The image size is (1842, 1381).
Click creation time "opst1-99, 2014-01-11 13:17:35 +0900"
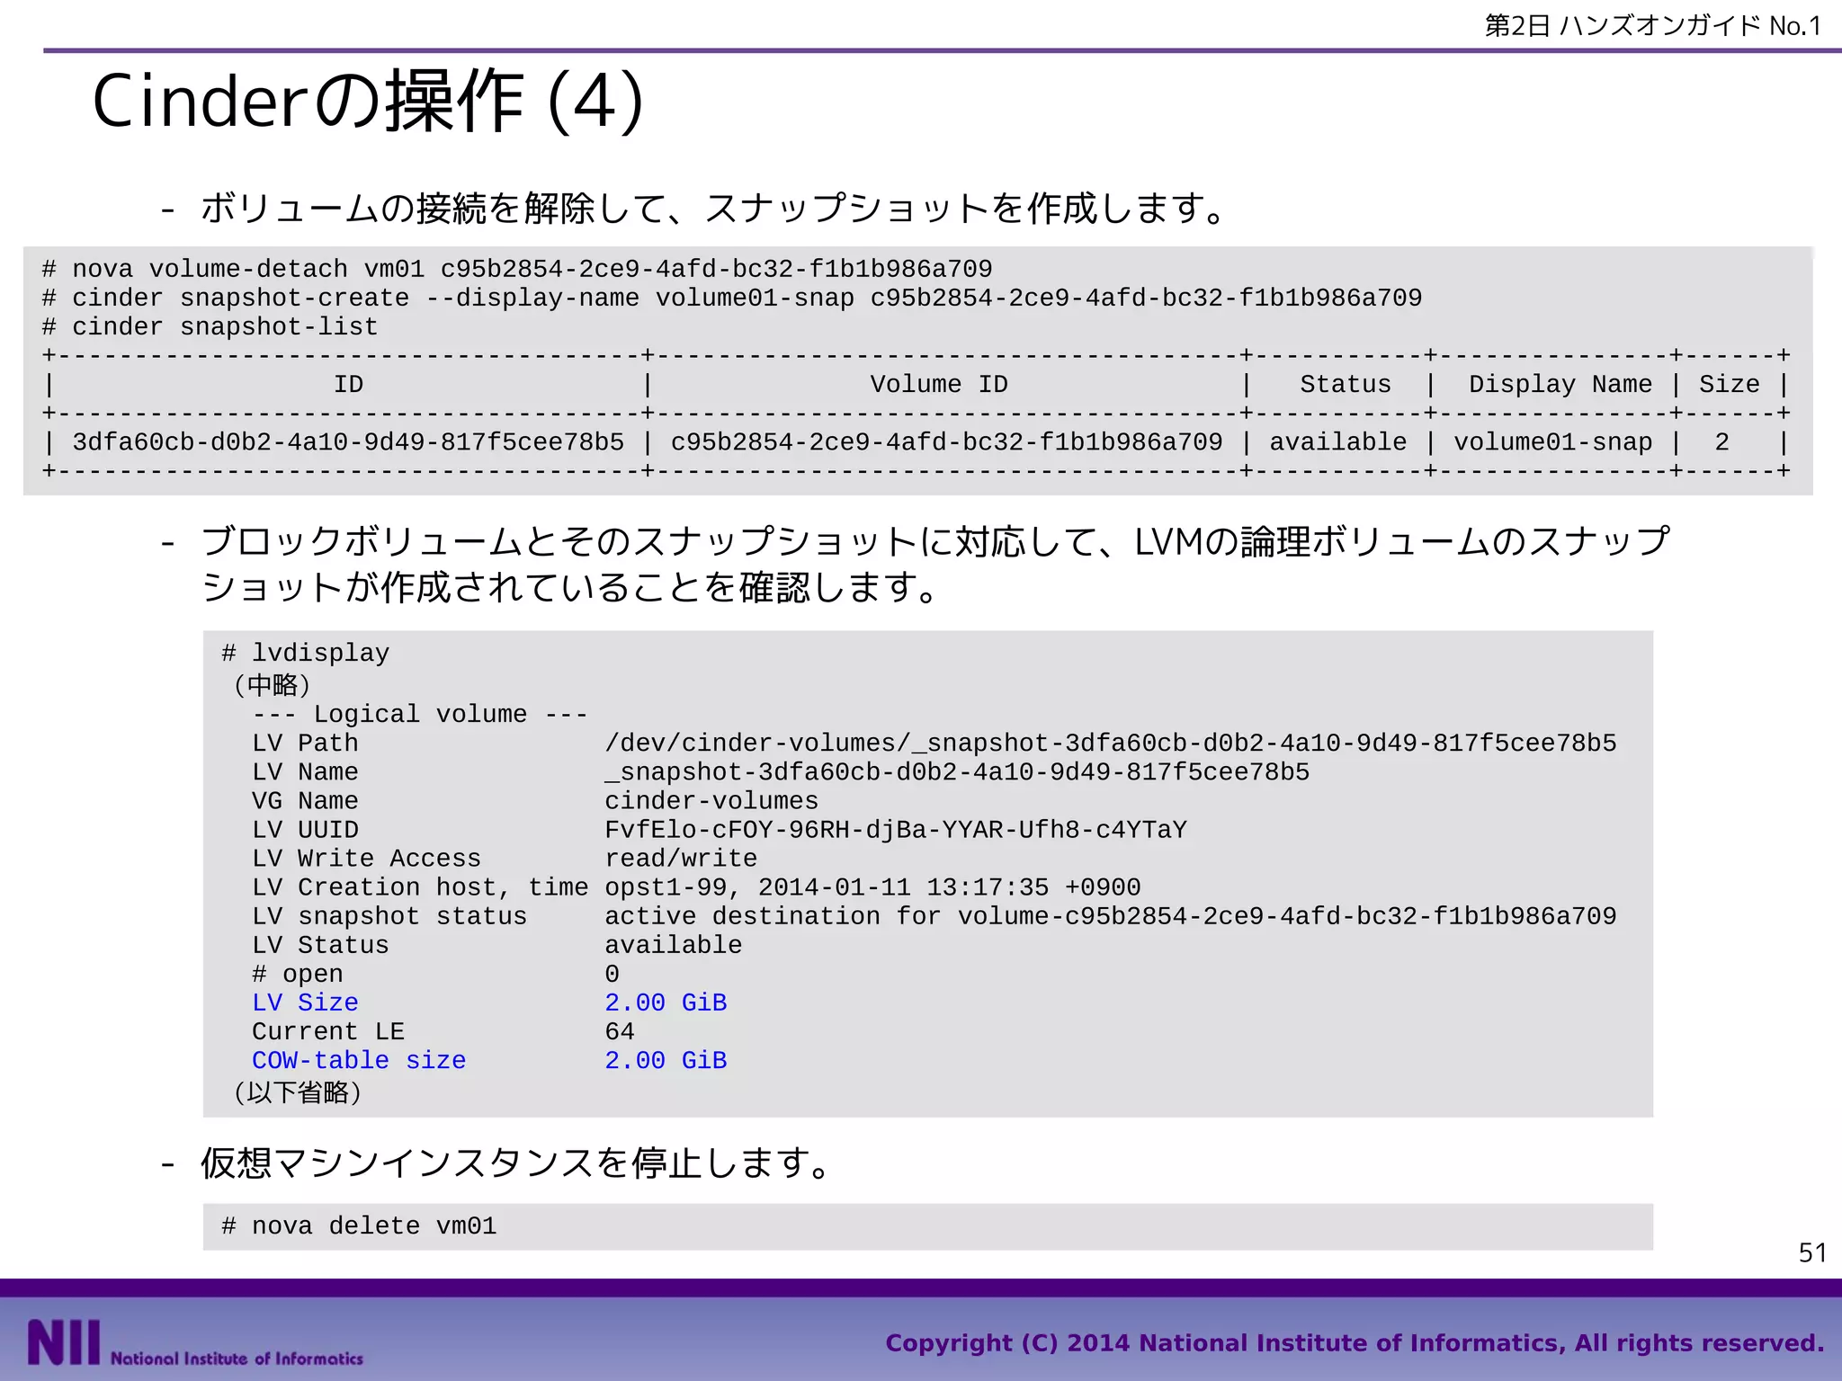(x=872, y=887)
